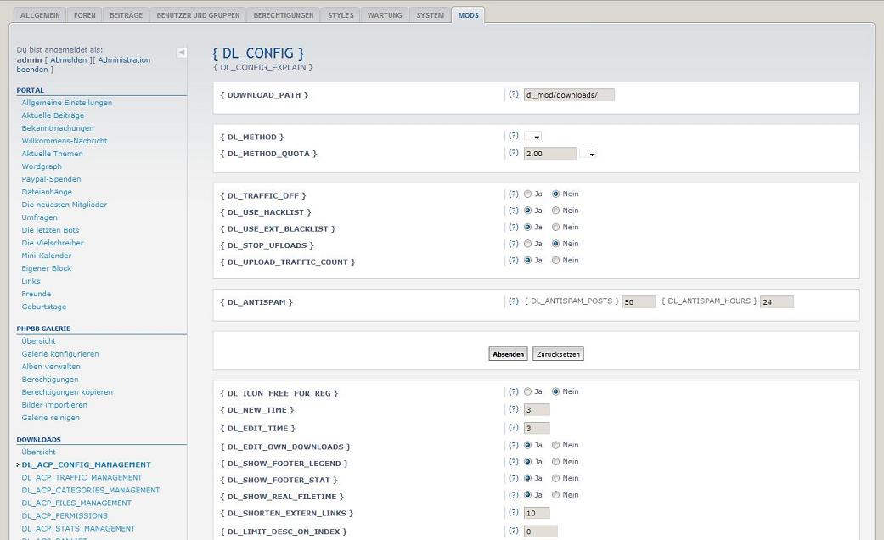Set DL_USE_HACKLIST to Nein
Viewport: 884px width, 540px height.
556,211
